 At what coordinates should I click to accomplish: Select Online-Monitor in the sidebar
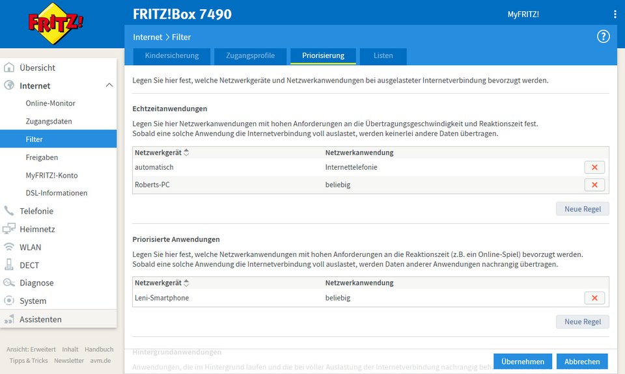(50, 103)
